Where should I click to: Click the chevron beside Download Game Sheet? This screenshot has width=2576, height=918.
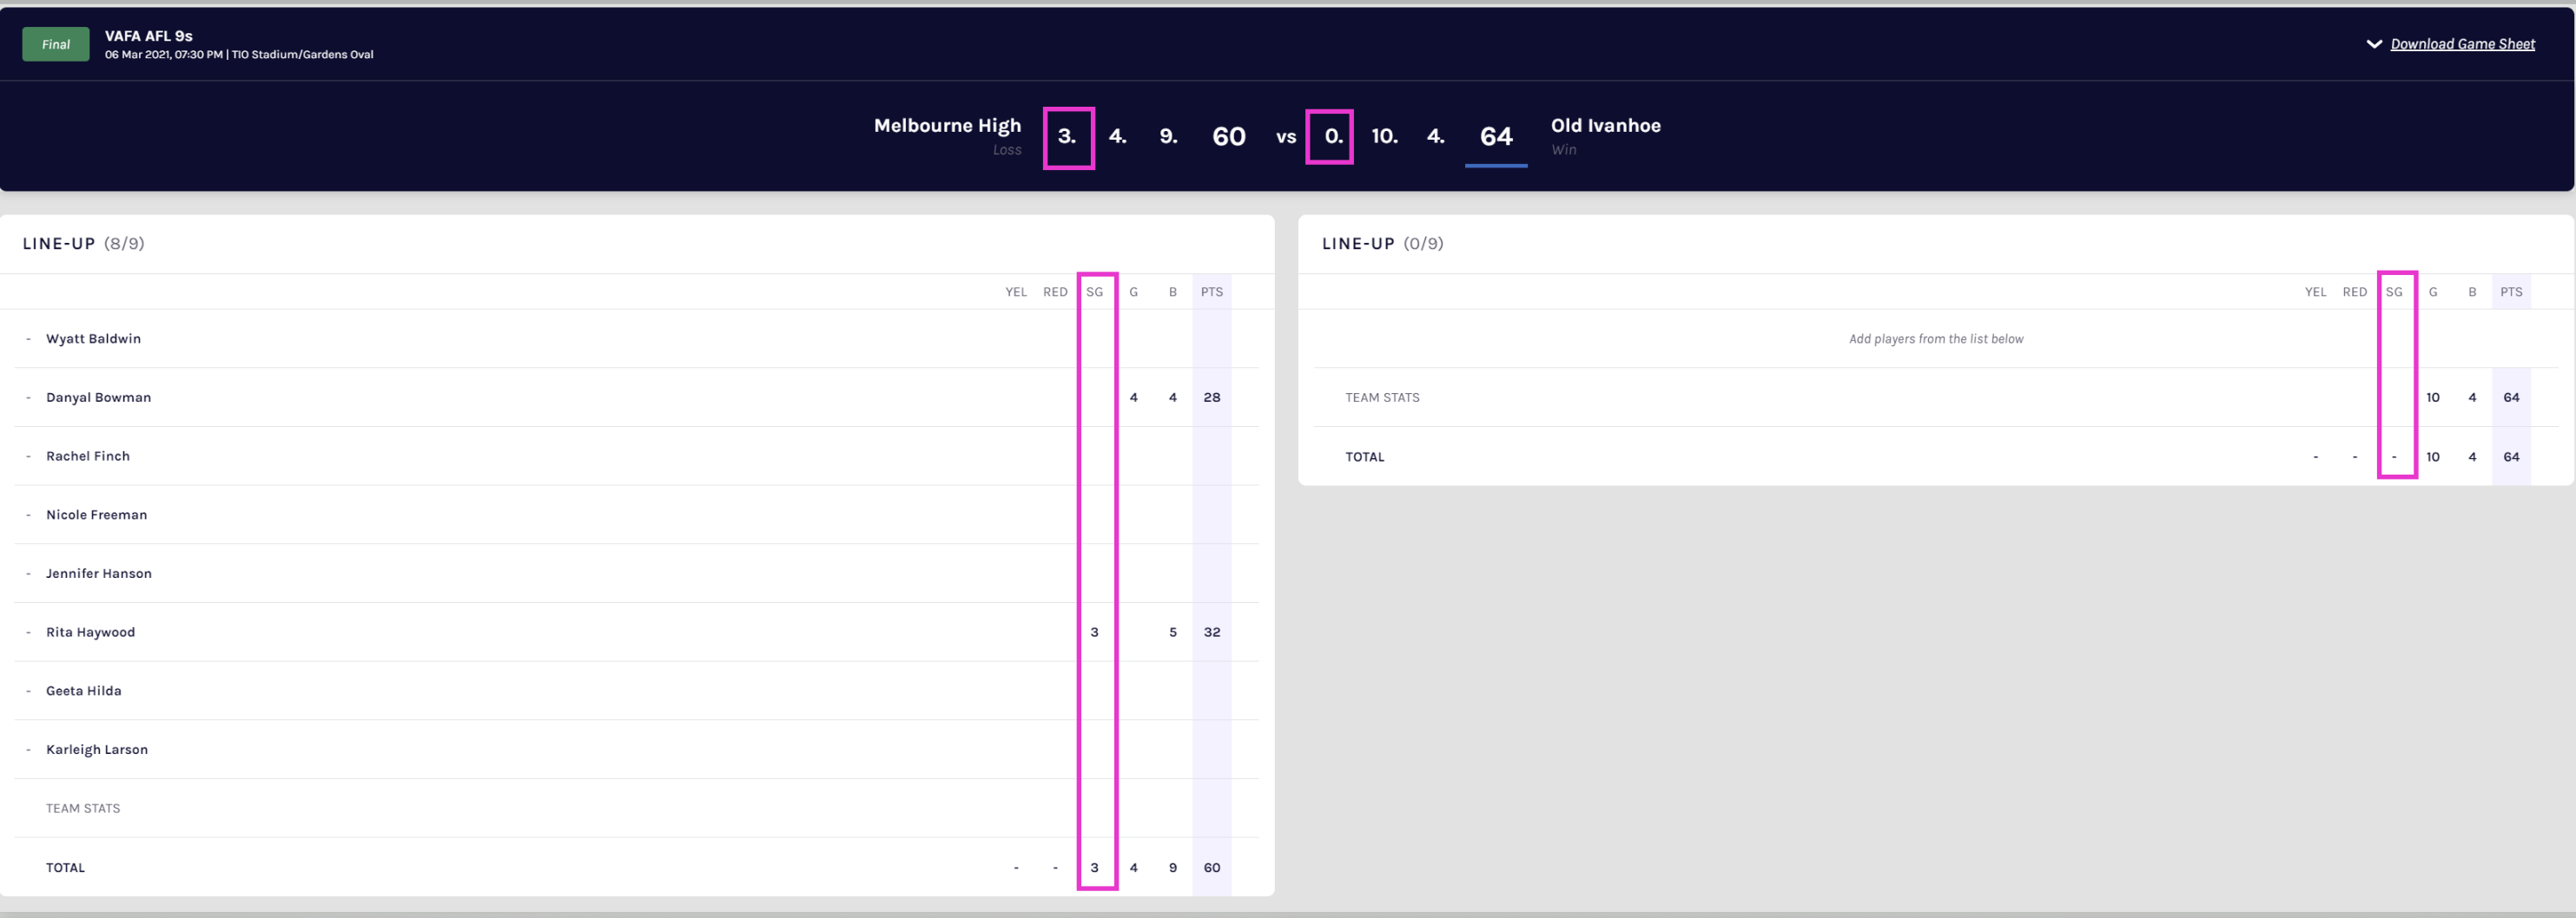pyautogui.click(x=2373, y=44)
